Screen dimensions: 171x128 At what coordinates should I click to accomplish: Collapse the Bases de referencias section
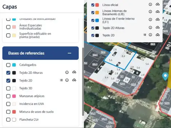click(x=69, y=53)
